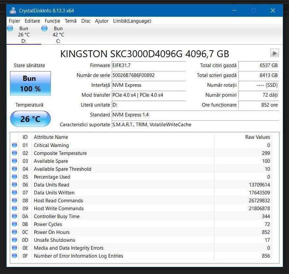
Task: Click the CrystalDiskInfo title bar app icon
Action: coord(13,11)
